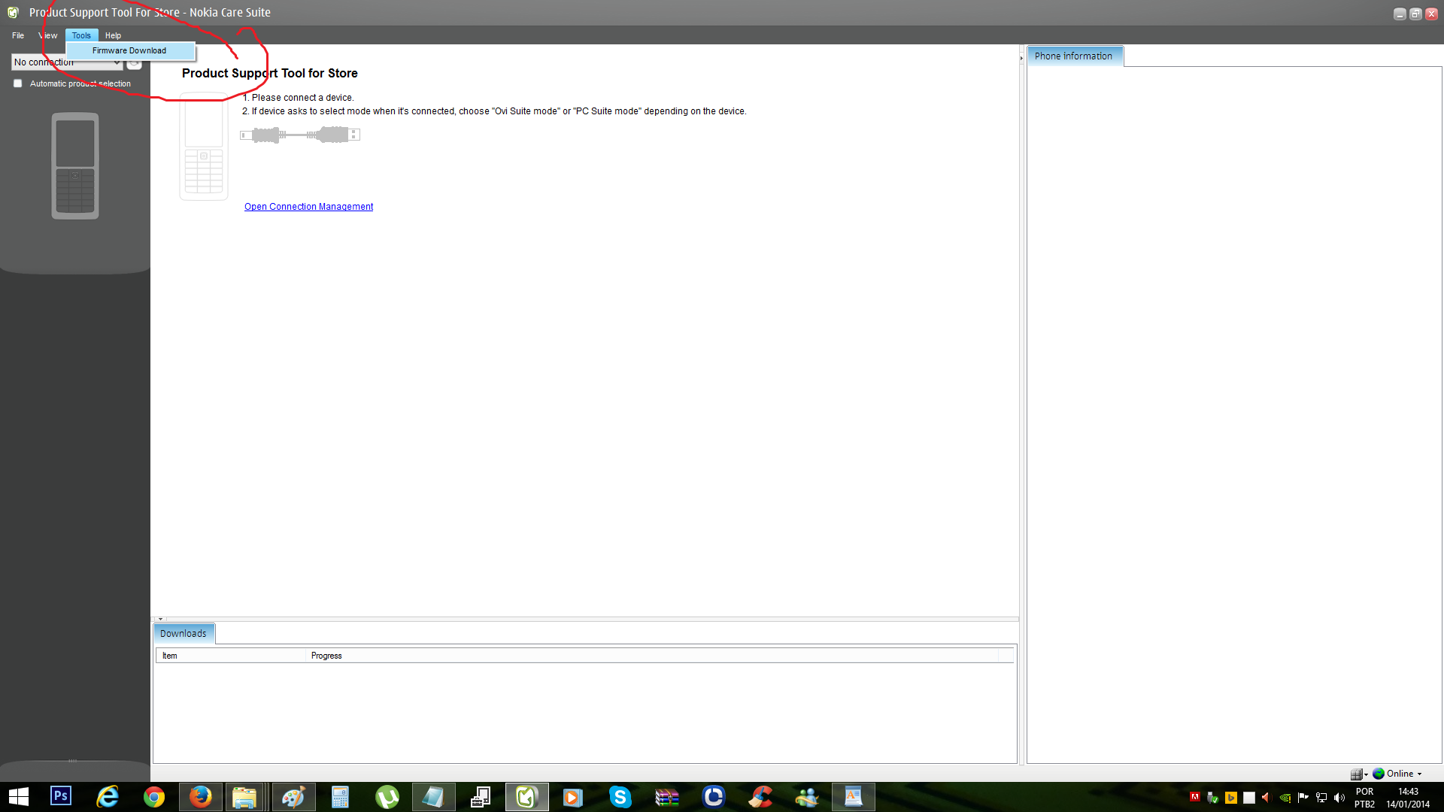
Task: Click the gray phone illustration in sidebar
Action: (x=75, y=166)
